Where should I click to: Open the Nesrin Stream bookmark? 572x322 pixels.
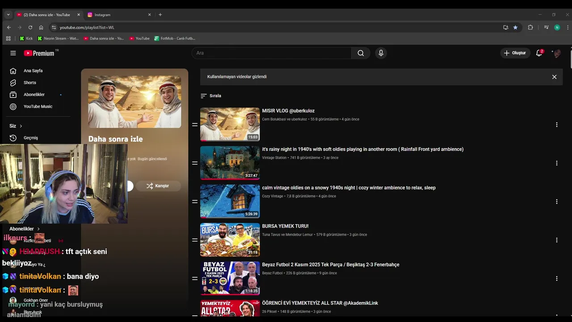[58, 38]
